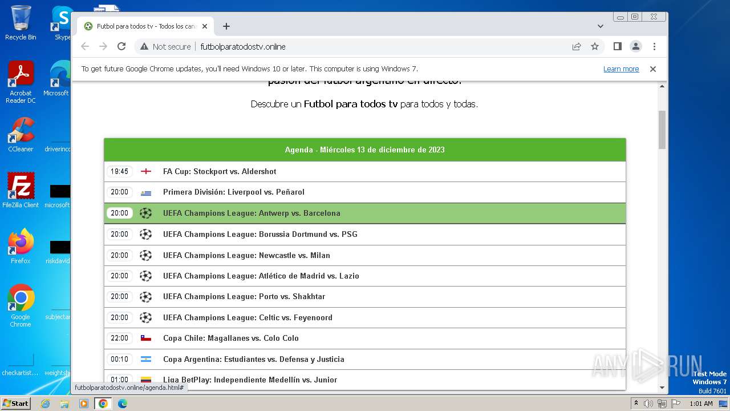Open the Chrome side panel
Viewport: 730px width, 411px height.
click(617, 46)
